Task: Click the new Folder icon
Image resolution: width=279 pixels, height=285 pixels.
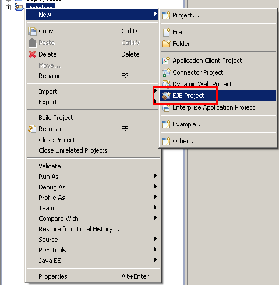Action: click(x=166, y=44)
